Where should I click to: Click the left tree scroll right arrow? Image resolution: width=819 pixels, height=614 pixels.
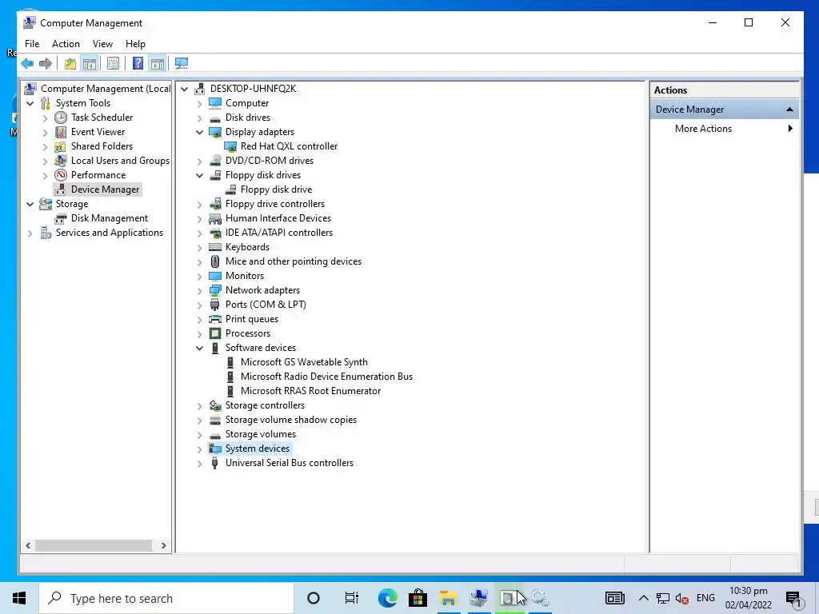point(163,545)
